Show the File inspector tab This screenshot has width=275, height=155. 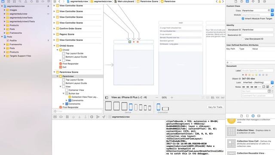pos(236,1)
